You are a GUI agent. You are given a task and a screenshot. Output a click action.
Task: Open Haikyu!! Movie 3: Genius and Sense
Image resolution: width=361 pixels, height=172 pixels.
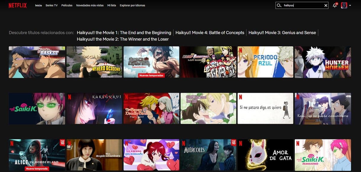282,33
